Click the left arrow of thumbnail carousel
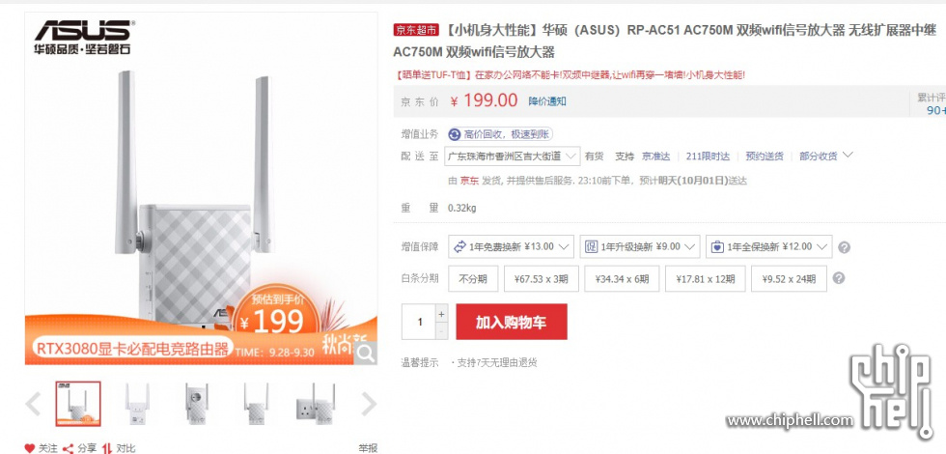946x454 pixels. 33,404
